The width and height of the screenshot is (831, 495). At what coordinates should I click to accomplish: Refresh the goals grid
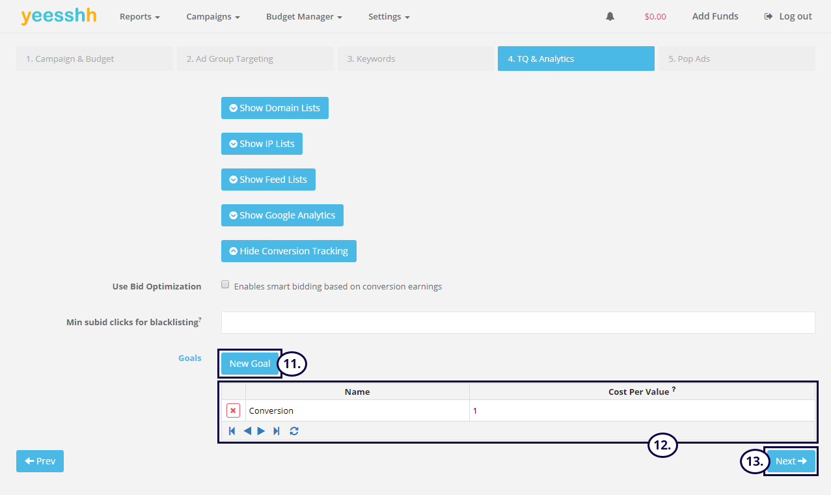[x=294, y=431]
